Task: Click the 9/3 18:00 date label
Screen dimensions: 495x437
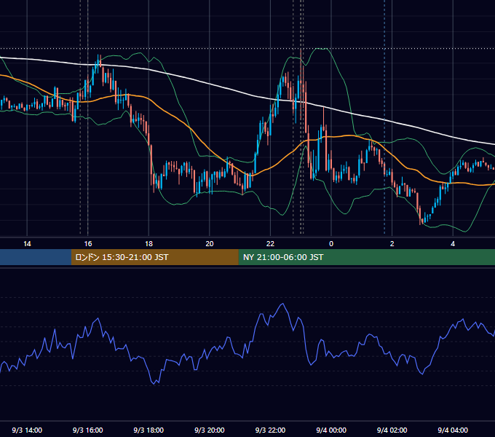Action: [148, 430]
